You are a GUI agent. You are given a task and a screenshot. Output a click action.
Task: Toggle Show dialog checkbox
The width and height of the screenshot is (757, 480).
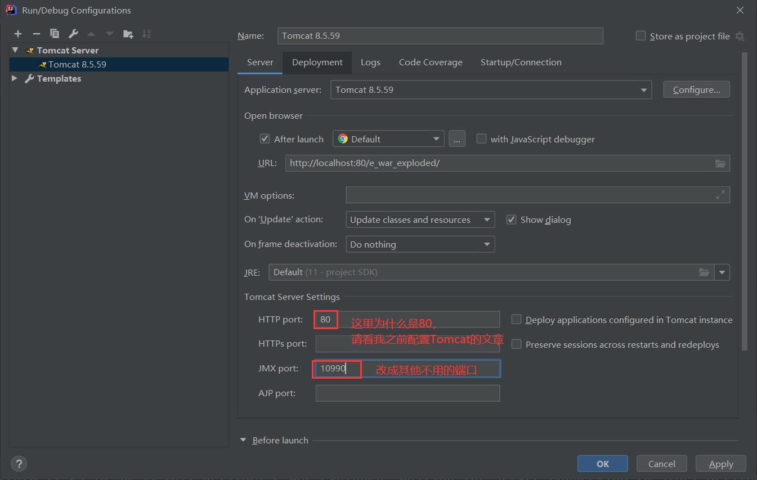(x=511, y=219)
